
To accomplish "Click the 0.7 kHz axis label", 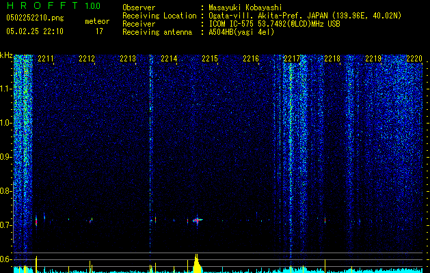I will click(6, 225).
